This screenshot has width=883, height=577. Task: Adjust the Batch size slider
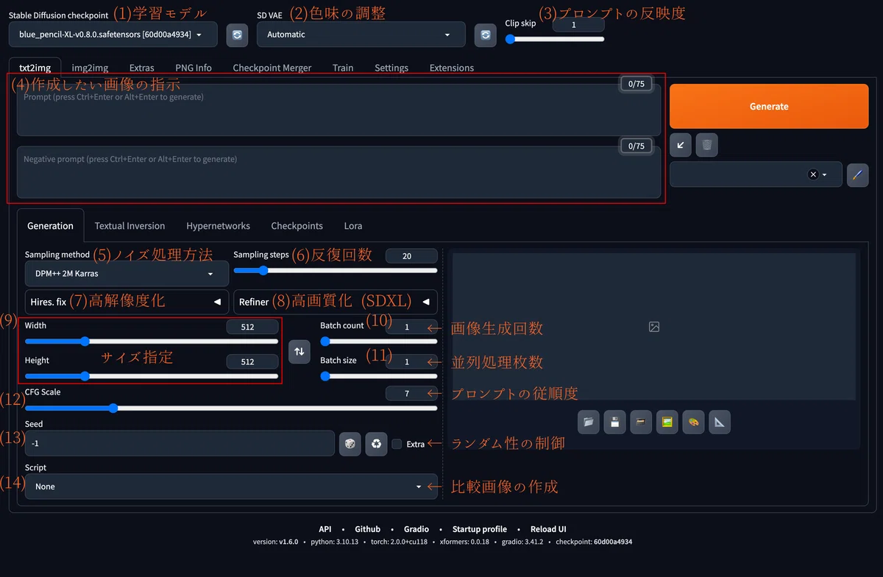tap(379, 375)
